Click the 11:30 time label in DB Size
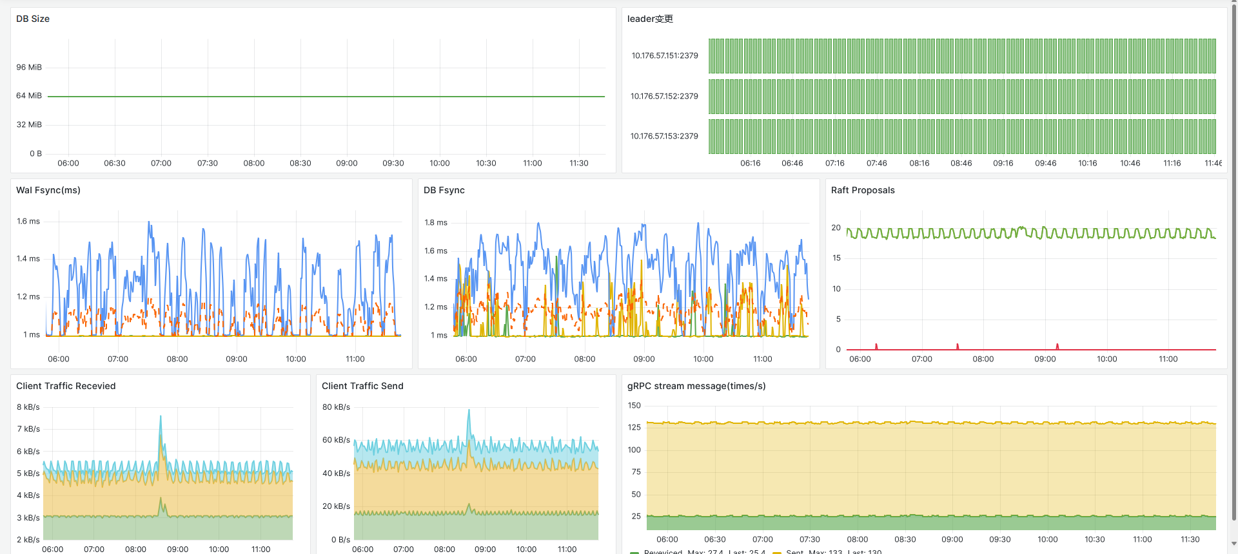Image resolution: width=1238 pixels, height=554 pixels. [x=579, y=164]
